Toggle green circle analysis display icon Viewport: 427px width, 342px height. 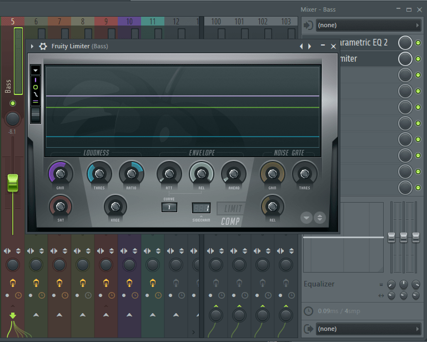36,87
